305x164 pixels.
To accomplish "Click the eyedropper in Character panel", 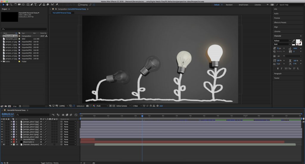I will pyautogui.click(x=294, y=40).
